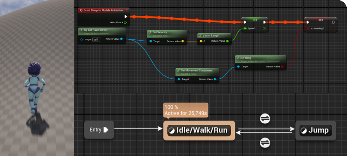This screenshot has height=156, width=347.
Task: Click the Entry node's output arrow icon
Action: [x=106, y=130]
